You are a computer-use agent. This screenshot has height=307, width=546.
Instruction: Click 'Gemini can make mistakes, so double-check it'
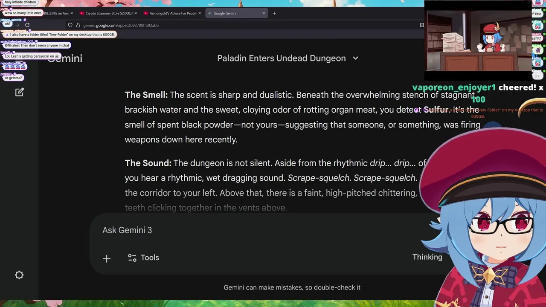click(292, 287)
